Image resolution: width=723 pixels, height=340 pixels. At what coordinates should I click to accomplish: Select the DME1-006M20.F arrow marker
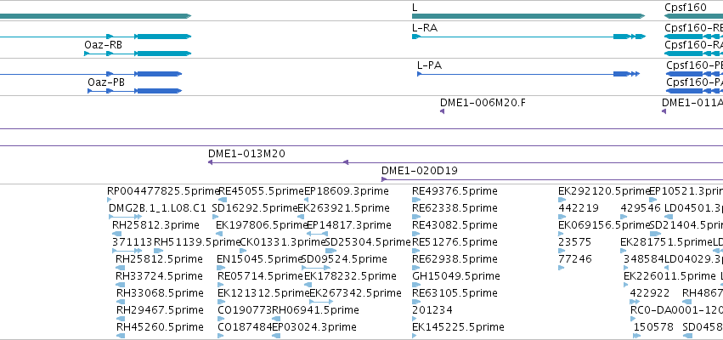pyautogui.click(x=442, y=111)
